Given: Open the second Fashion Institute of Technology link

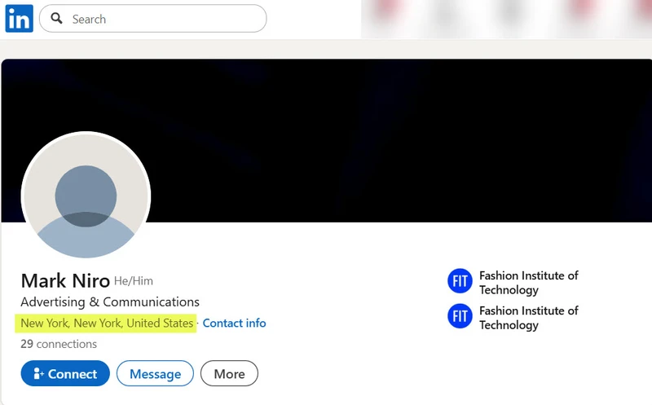Looking at the screenshot, I should point(528,318).
